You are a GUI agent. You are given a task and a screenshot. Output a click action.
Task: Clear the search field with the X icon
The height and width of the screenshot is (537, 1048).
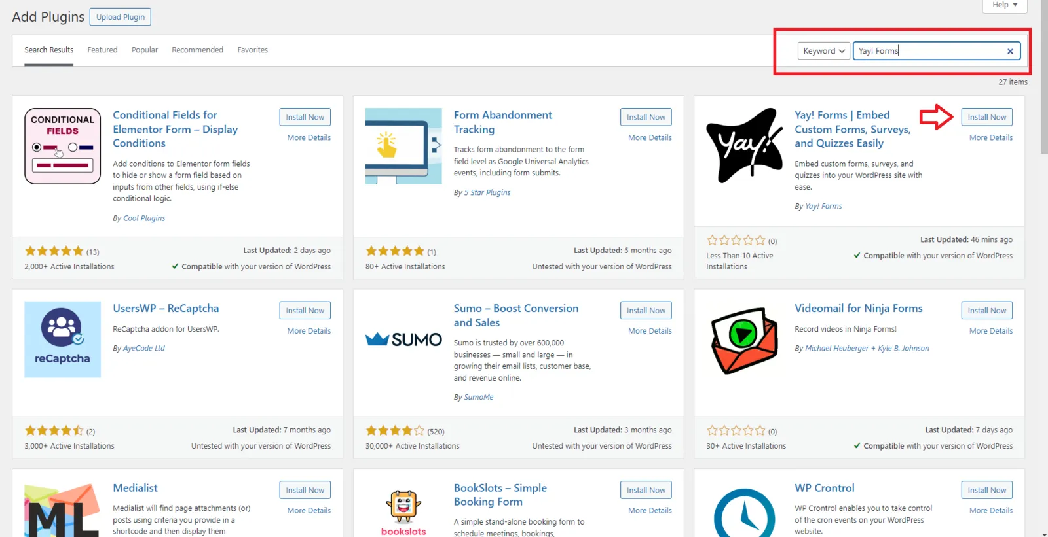(x=1010, y=51)
